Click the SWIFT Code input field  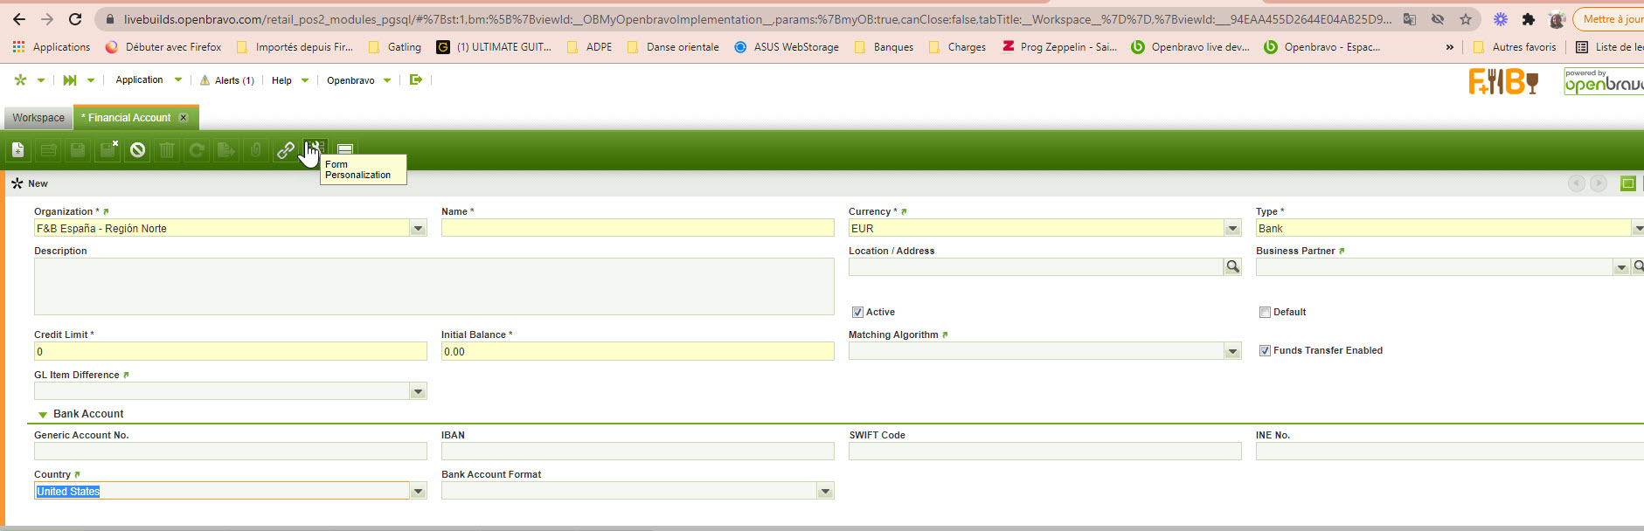coord(1044,451)
